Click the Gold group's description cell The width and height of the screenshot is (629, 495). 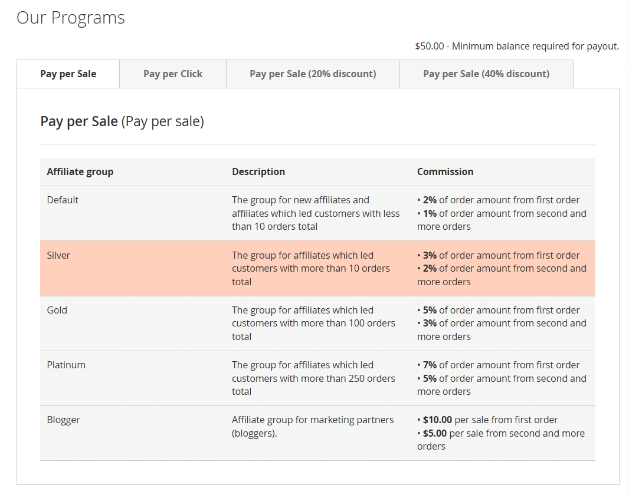click(313, 323)
